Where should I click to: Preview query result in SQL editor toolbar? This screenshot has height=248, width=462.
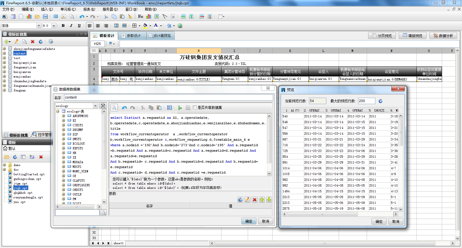click(x=114, y=108)
